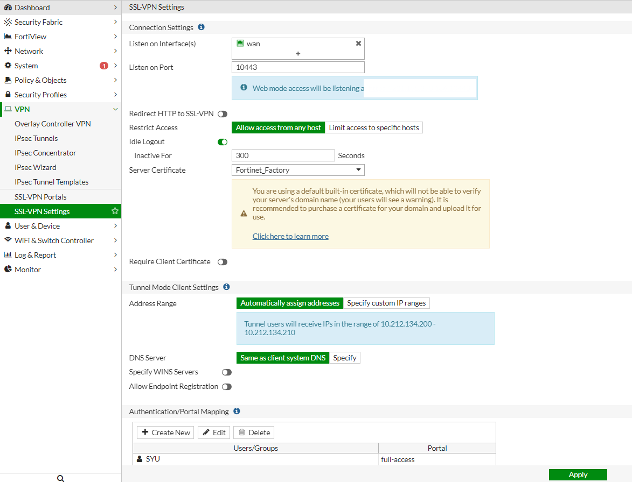Enable Redirect HTTP to SSL-VPN
632x482 pixels.
223,114
